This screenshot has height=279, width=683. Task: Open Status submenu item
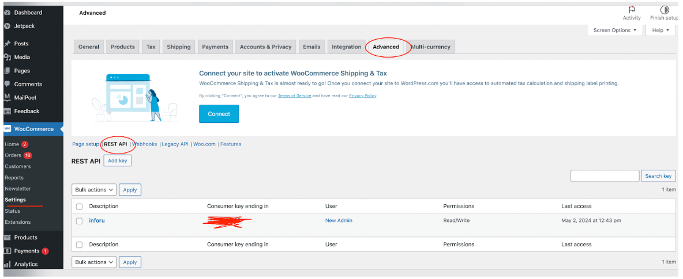pos(13,211)
